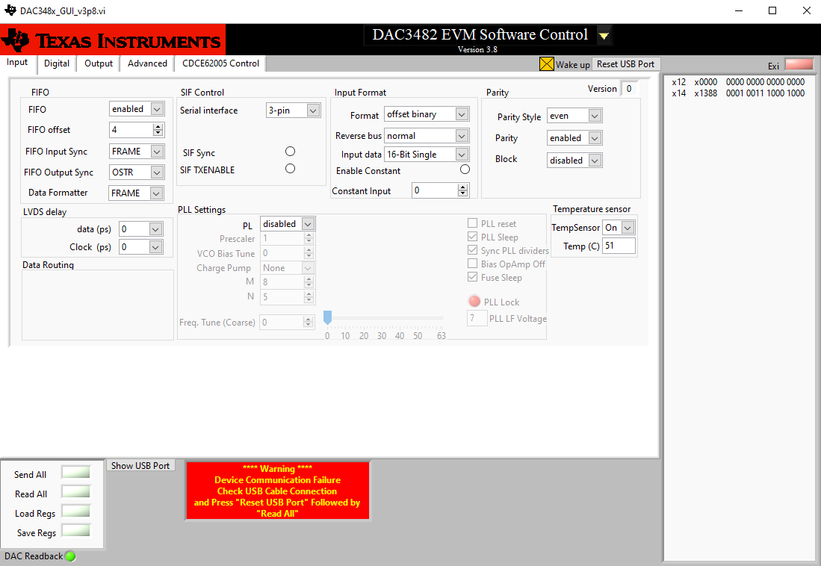
Task: Open the Format offset binary dropdown
Action: (427, 114)
